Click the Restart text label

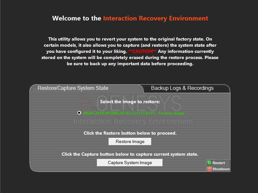coord(219,163)
